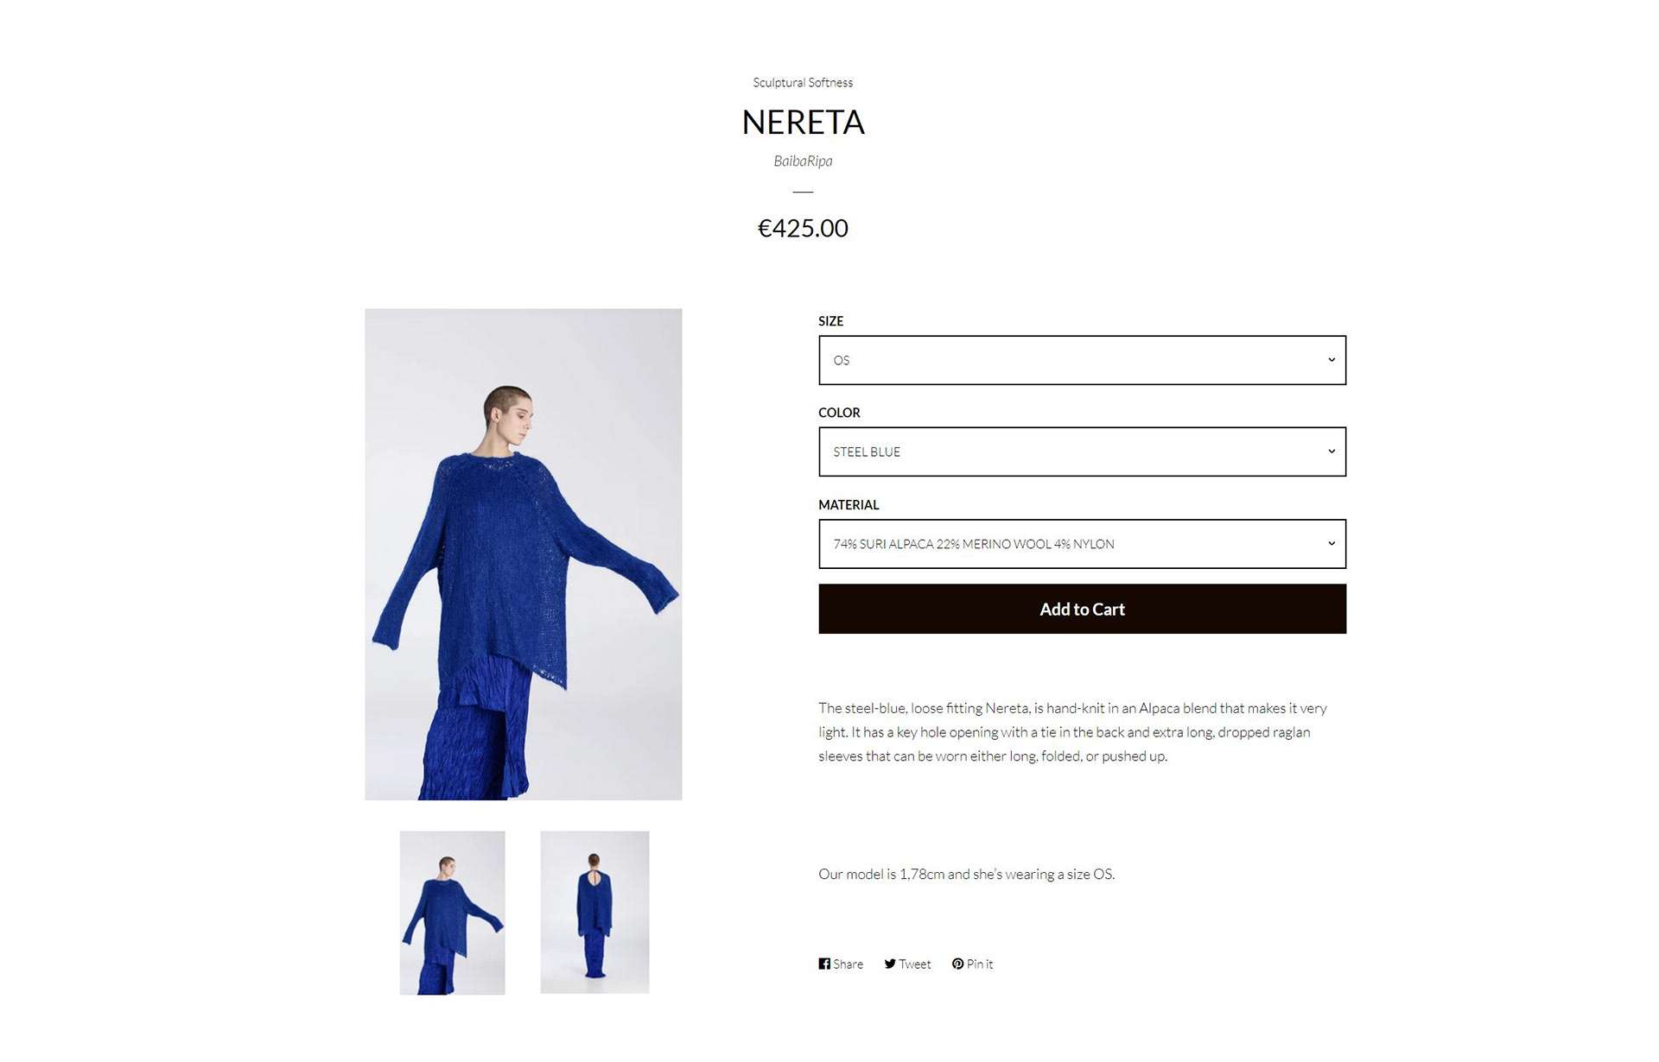Open the Sculptural Softness collection link
This screenshot has height=1062, width=1659.
click(x=803, y=83)
